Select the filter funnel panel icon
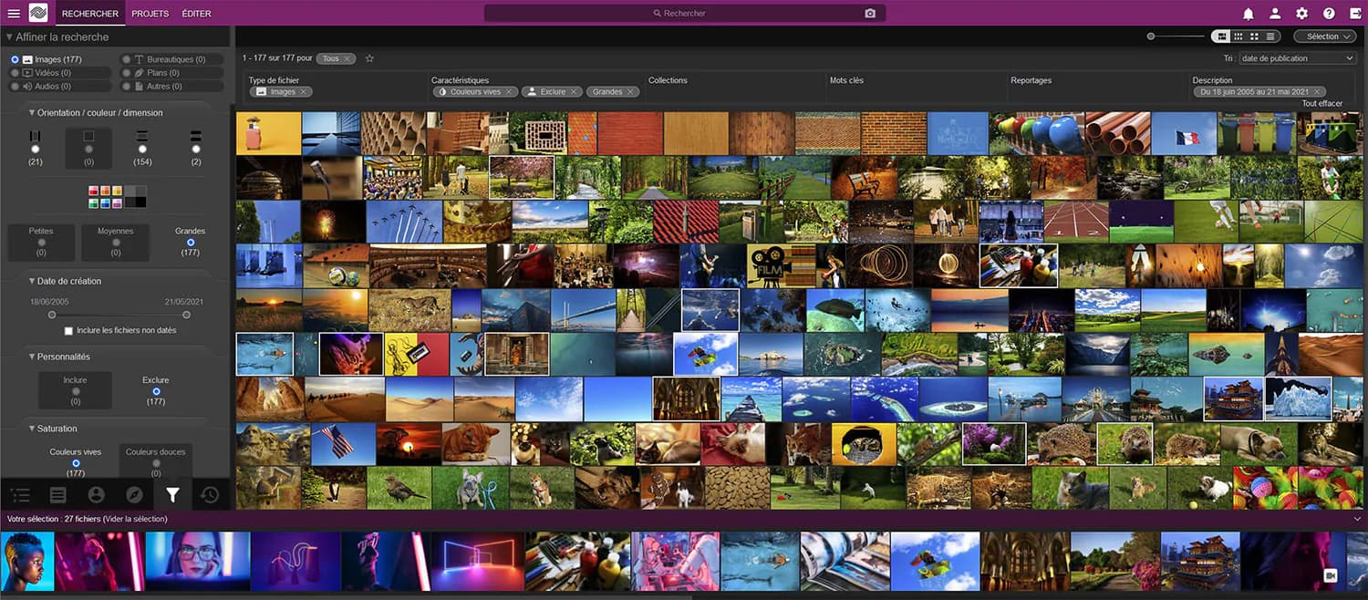1368x600 pixels. [172, 495]
